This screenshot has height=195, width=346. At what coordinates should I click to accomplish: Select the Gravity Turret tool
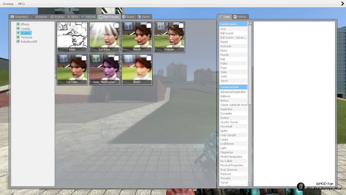point(233,122)
